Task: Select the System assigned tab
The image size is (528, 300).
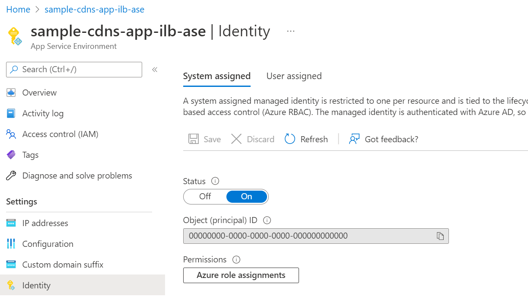Action: click(216, 76)
